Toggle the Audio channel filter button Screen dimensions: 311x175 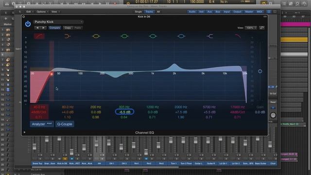point(192,12)
